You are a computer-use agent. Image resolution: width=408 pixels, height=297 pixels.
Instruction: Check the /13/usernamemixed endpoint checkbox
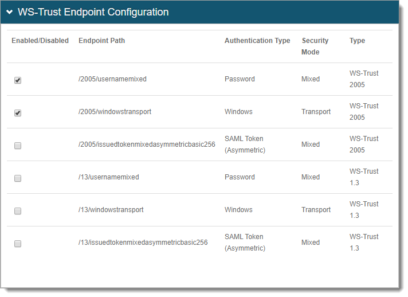coord(18,178)
